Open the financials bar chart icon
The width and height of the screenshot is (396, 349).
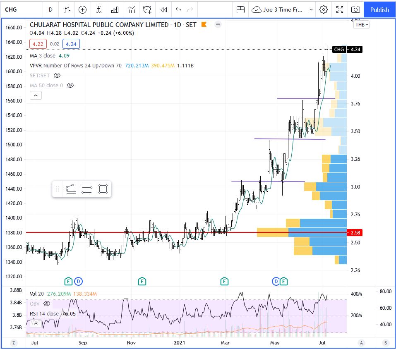115,10
